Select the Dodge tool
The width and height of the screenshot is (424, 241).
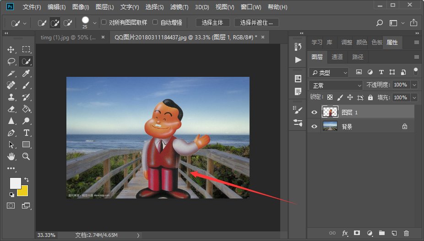26,121
